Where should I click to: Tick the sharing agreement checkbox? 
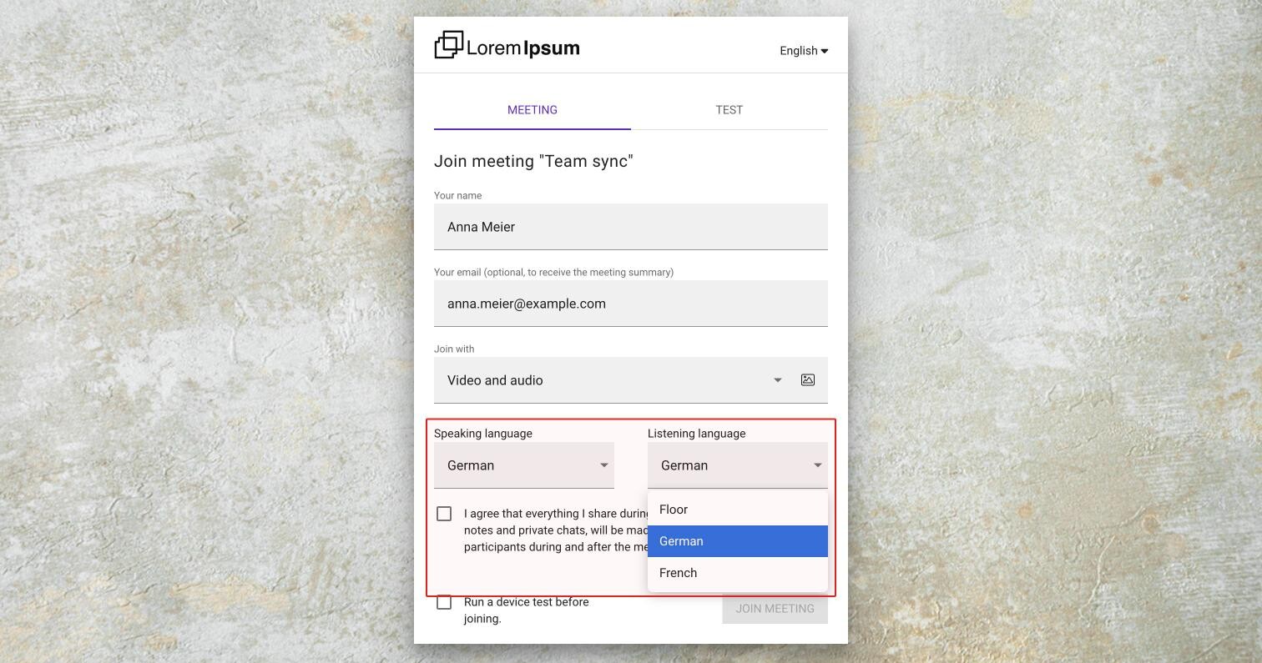coord(444,514)
